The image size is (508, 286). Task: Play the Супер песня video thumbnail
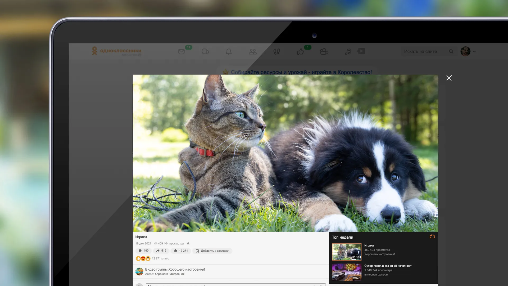tap(347, 272)
